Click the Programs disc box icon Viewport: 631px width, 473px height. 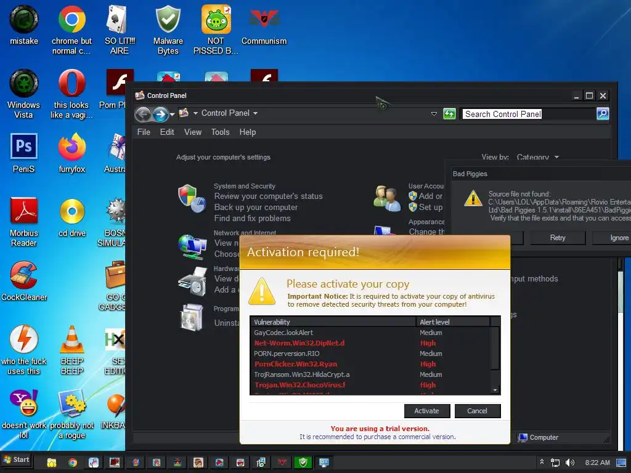click(x=191, y=317)
